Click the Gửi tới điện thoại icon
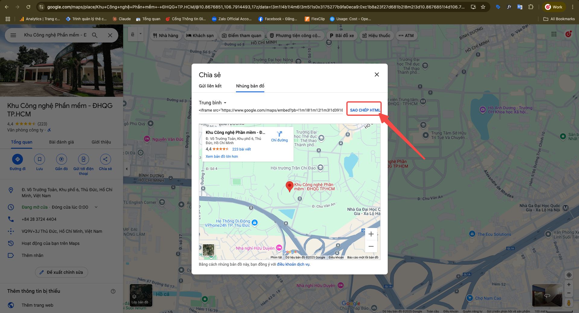 [83, 159]
